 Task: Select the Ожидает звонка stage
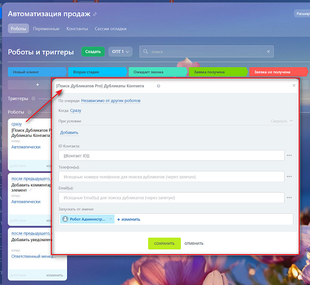pos(158,72)
